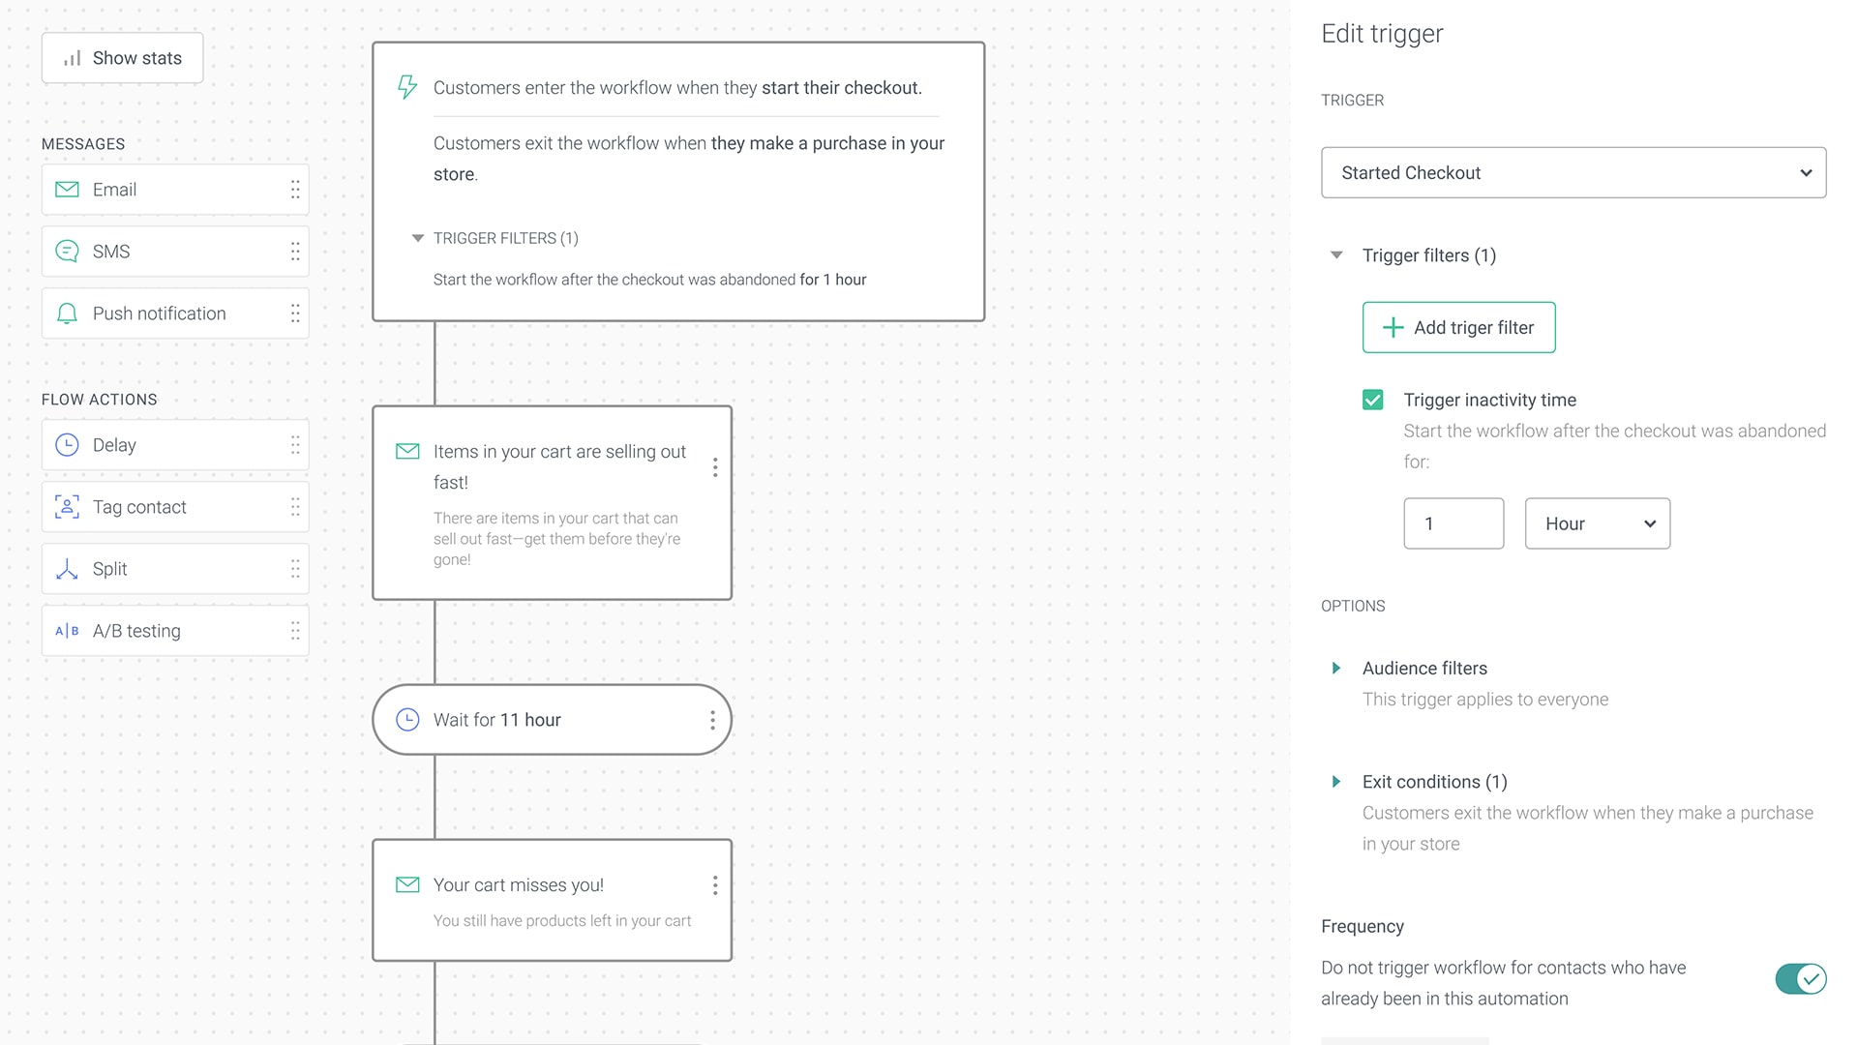Expand the Audience filters section

click(x=1336, y=669)
